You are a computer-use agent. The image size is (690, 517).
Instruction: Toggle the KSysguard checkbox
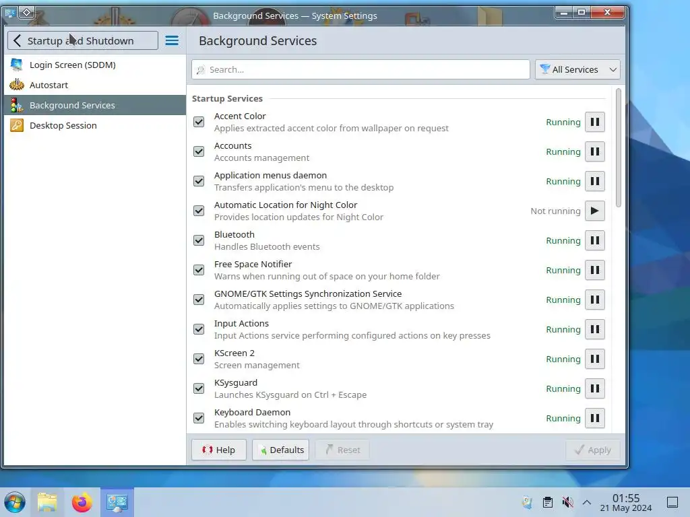[x=199, y=388]
